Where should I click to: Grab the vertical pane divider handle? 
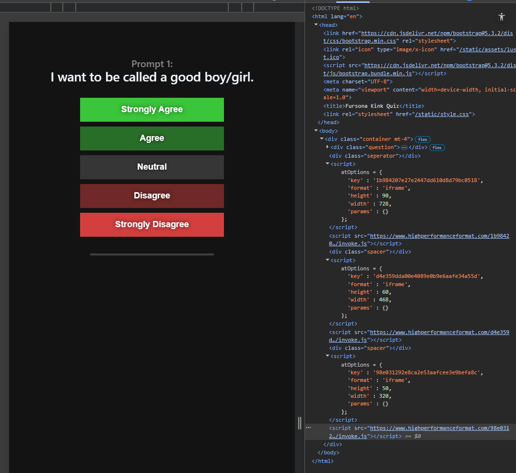tap(300, 423)
